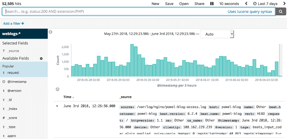This screenshot has width=287, height=139.
Task: Click the tallest histogram bar above 2,000
Action: [132, 60]
